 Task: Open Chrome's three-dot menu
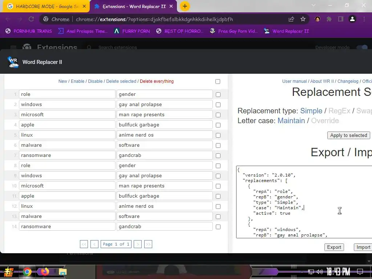(364, 19)
